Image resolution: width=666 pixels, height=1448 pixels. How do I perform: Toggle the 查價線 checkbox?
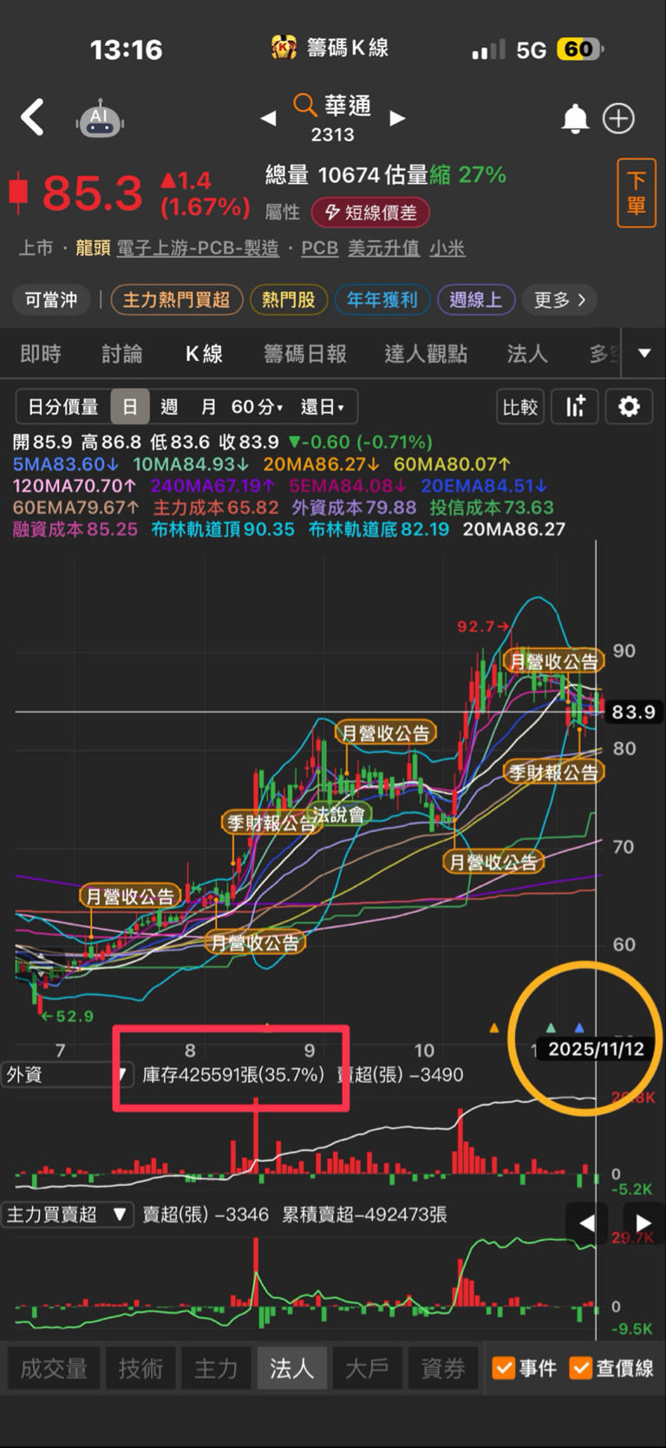(611, 1368)
